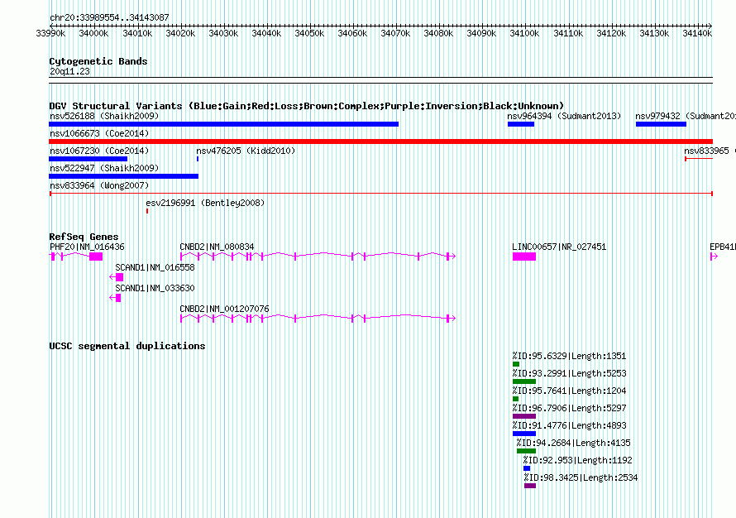Select the nsv979432 variant blue bar
Viewport: 736px width, 518px height.
[x=661, y=124]
